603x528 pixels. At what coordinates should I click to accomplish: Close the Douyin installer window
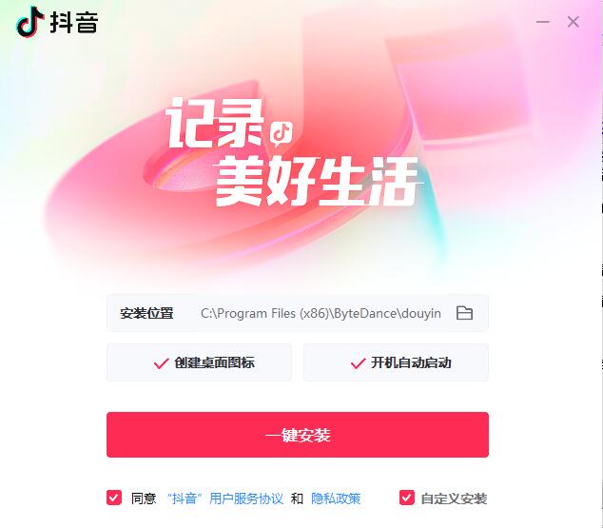click(x=573, y=22)
